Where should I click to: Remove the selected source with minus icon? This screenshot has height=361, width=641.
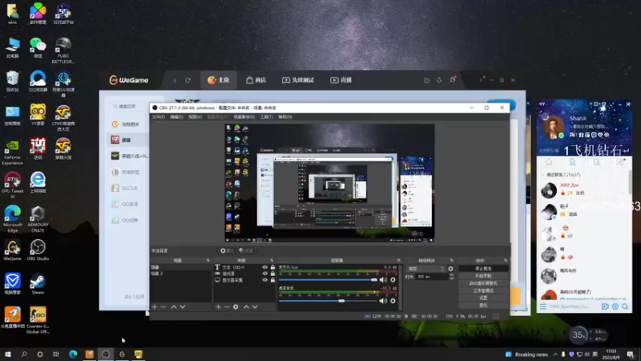(x=227, y=306)
